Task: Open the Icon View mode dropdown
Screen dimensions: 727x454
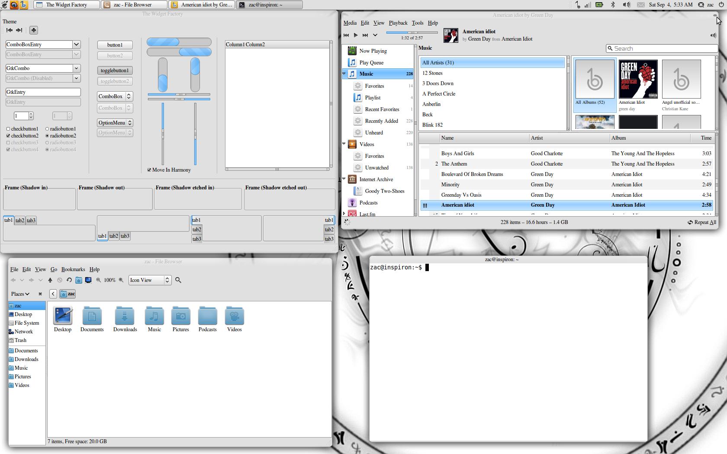Action: coord(150,280)
